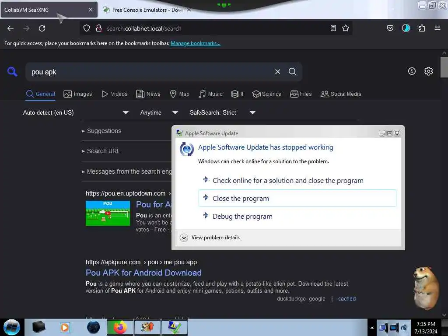Image resolution: width=448 pixels, height=336 pixels.
Task: Bookmark this page with the star icon
Action: (x=346, y=28)
